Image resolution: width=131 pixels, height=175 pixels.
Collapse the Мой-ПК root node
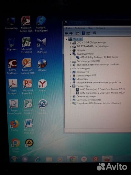pos(67,39)
